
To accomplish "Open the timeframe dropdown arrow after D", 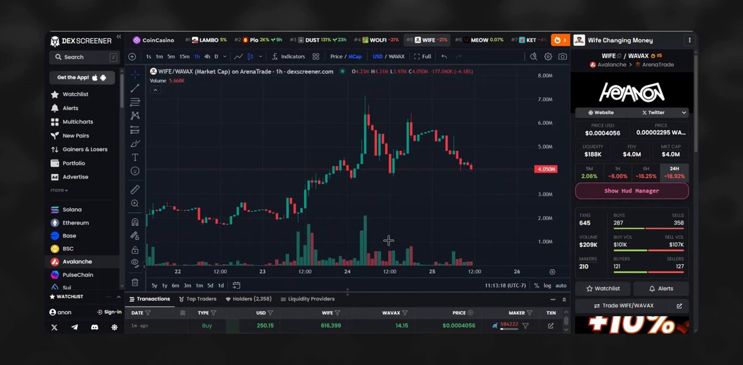I will 224,56.
